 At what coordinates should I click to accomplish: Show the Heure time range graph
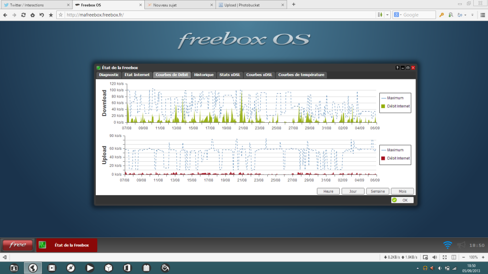click(328, 191)
